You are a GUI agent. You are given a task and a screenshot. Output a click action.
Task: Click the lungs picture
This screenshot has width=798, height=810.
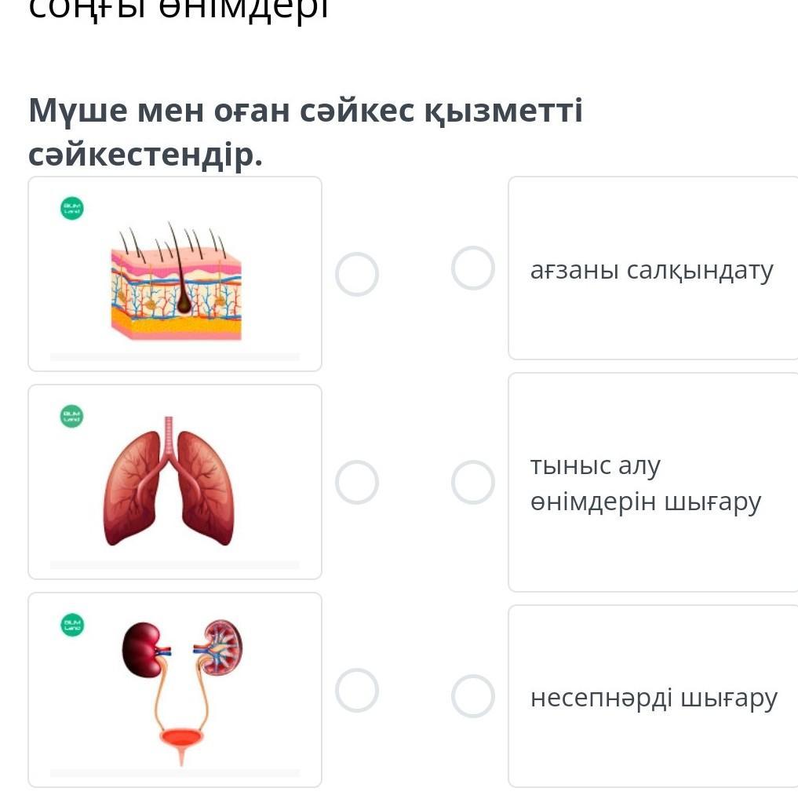pos(169,481)
